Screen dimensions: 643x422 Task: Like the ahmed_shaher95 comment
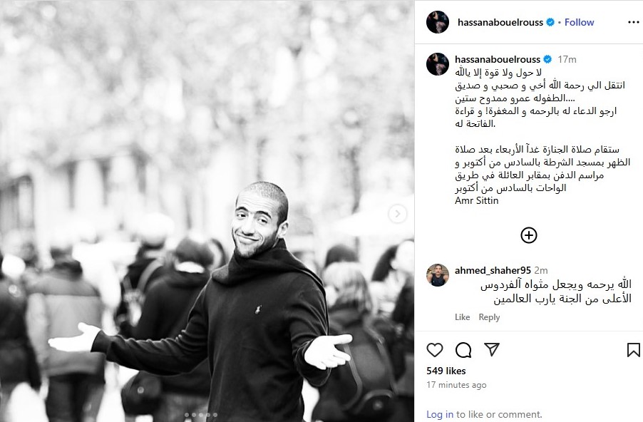pyautogui.click(x=462, y=317)
